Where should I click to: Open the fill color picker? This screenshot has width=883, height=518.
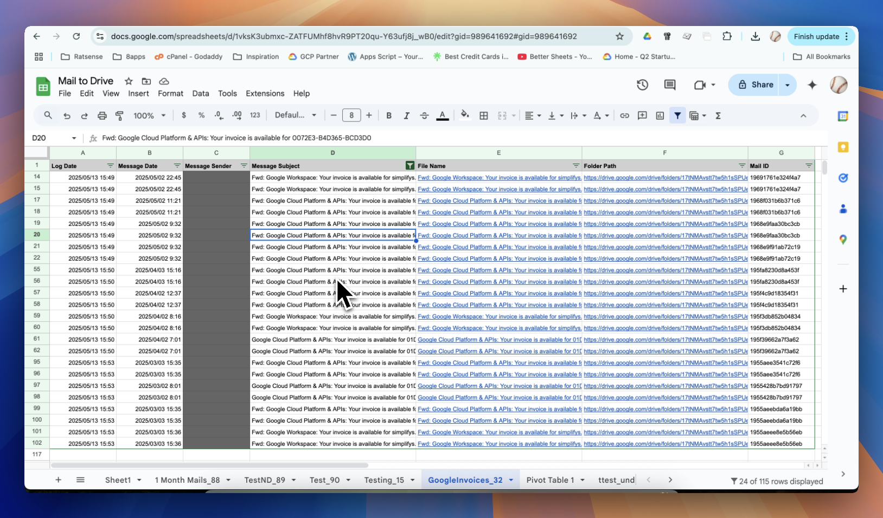pyautogui.click(x=465, y=115)
